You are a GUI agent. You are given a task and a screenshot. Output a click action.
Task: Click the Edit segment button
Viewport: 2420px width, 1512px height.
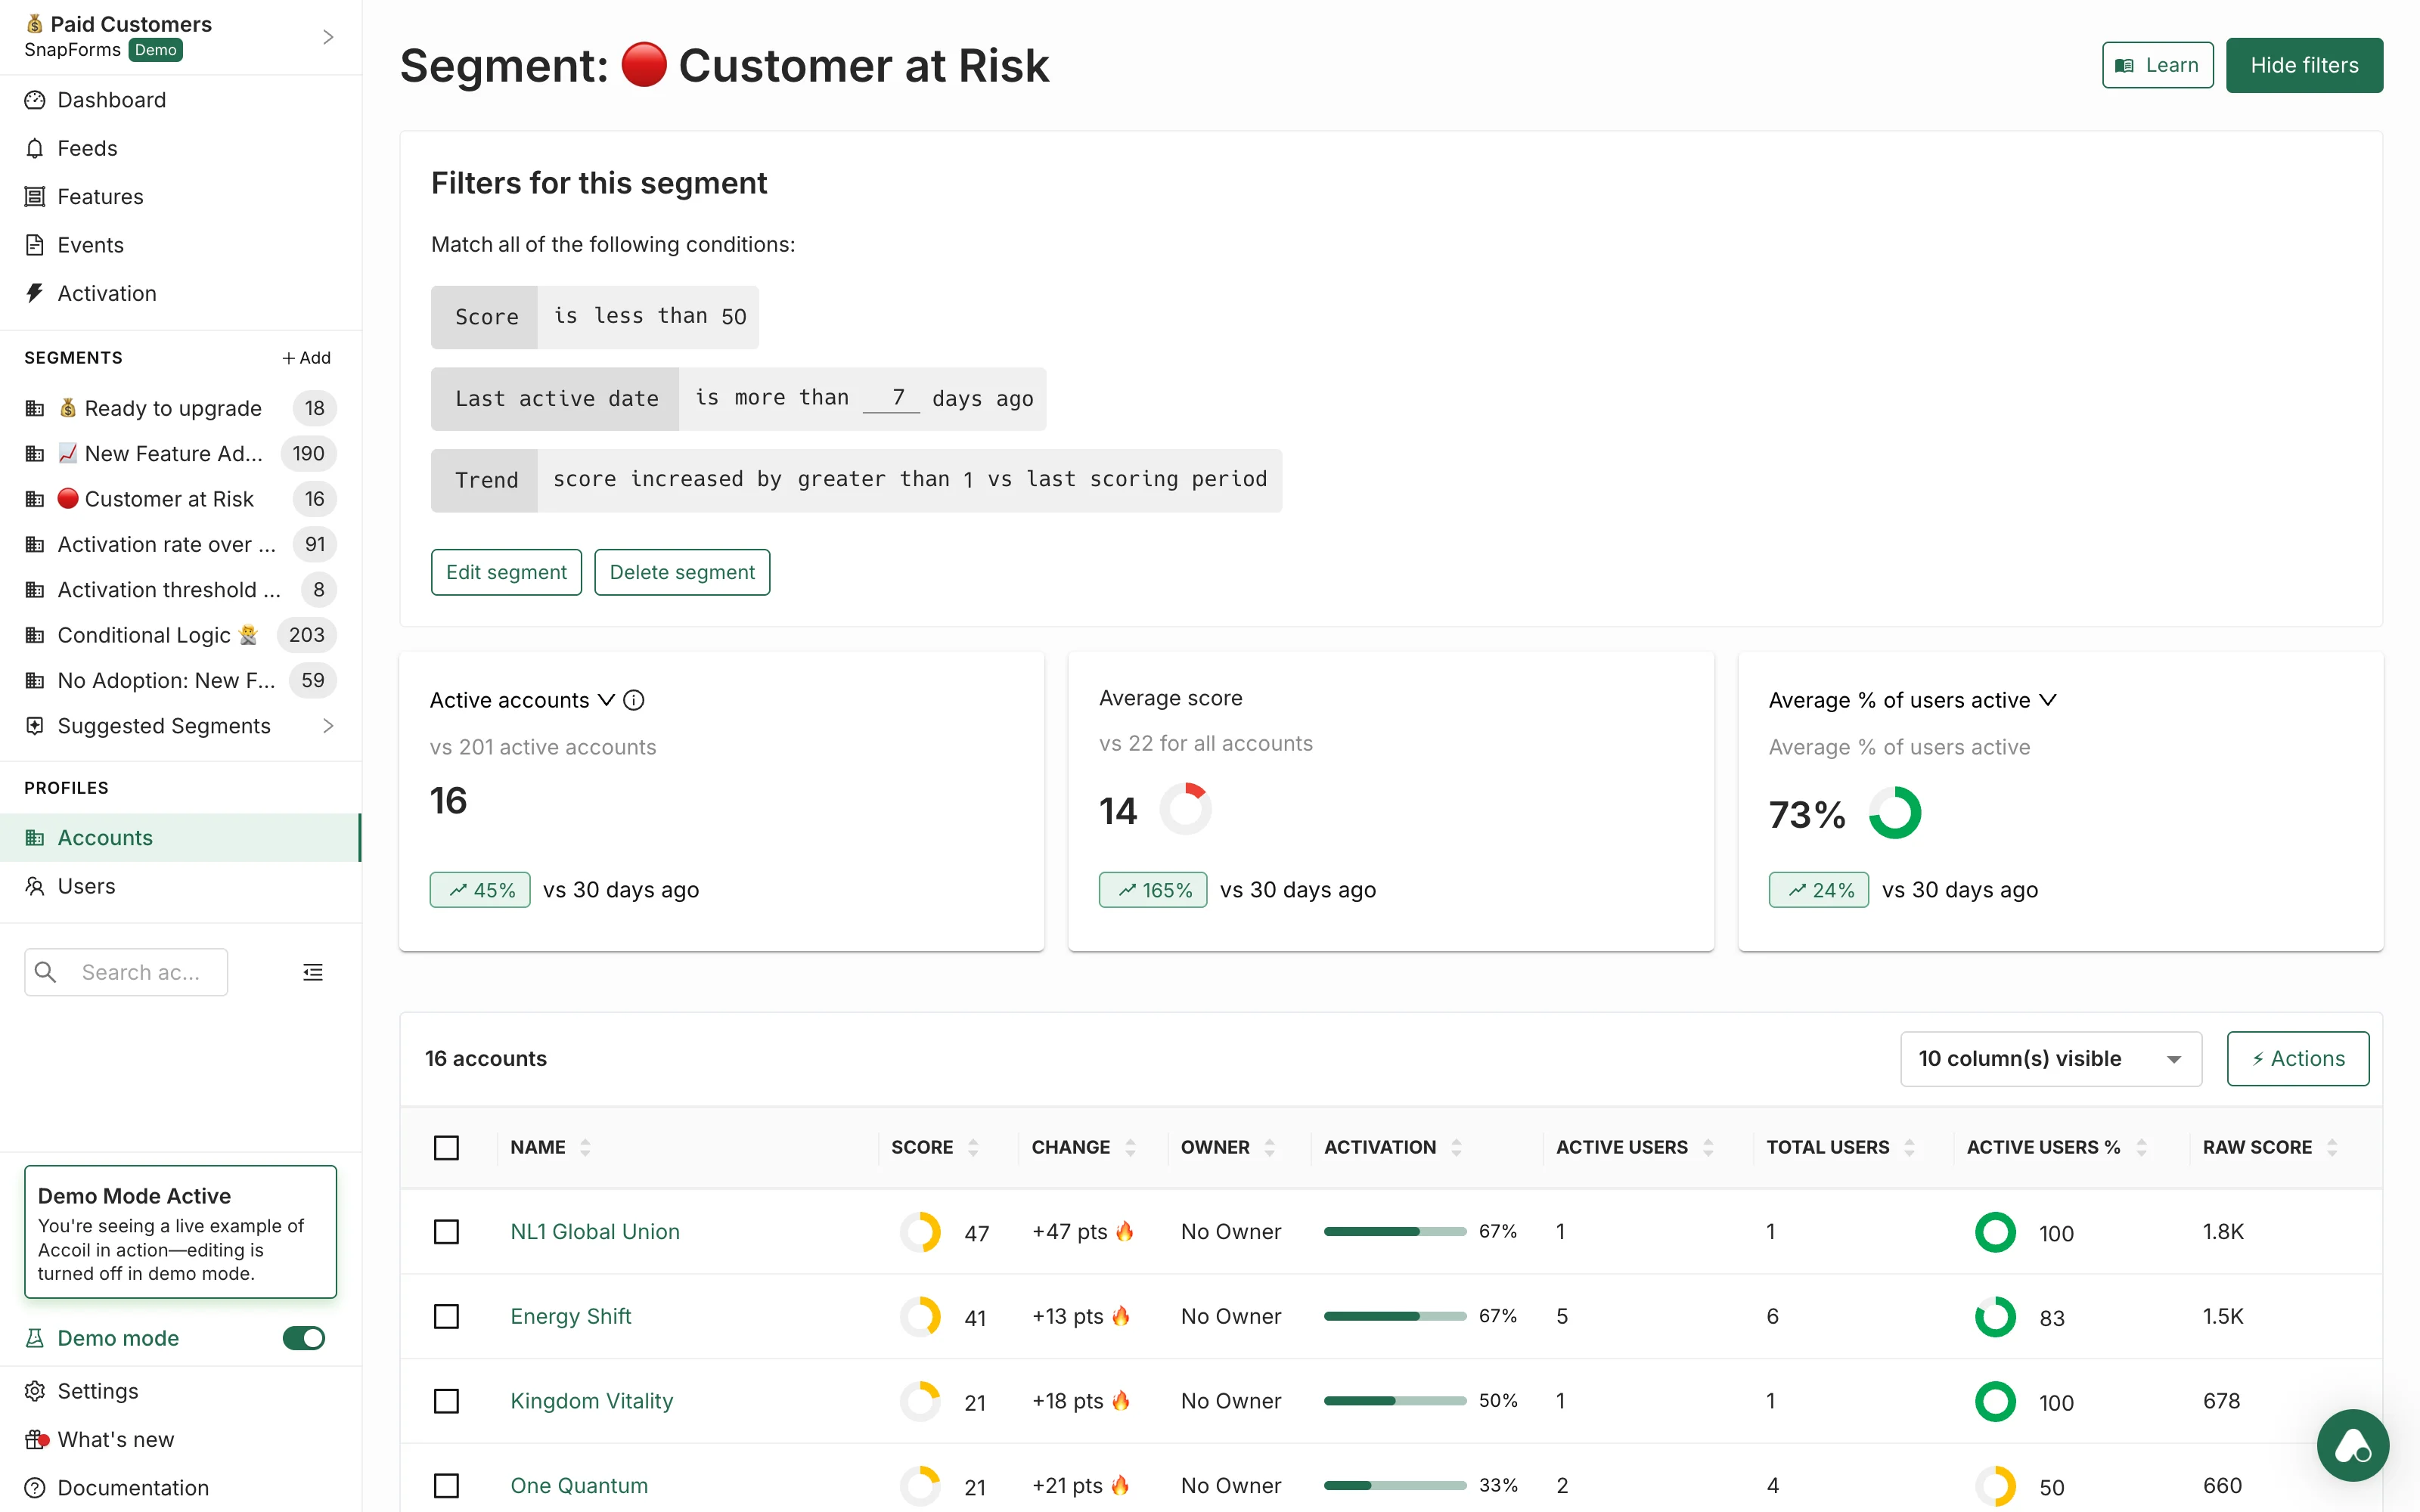[506, 571]
